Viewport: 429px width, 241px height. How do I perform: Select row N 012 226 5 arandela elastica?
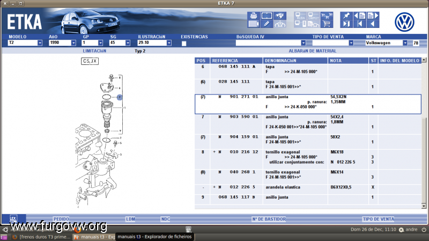pyautogui.click(x=308, y=189)
